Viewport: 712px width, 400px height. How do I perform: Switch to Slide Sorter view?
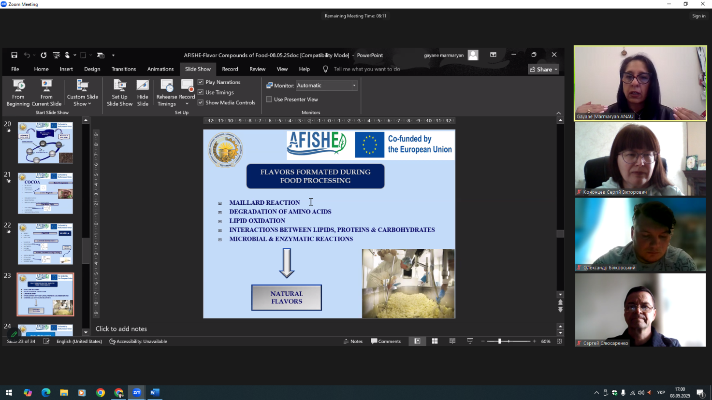tap(435, 341)
